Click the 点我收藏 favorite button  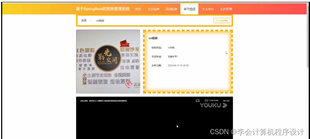coord(222,20)
